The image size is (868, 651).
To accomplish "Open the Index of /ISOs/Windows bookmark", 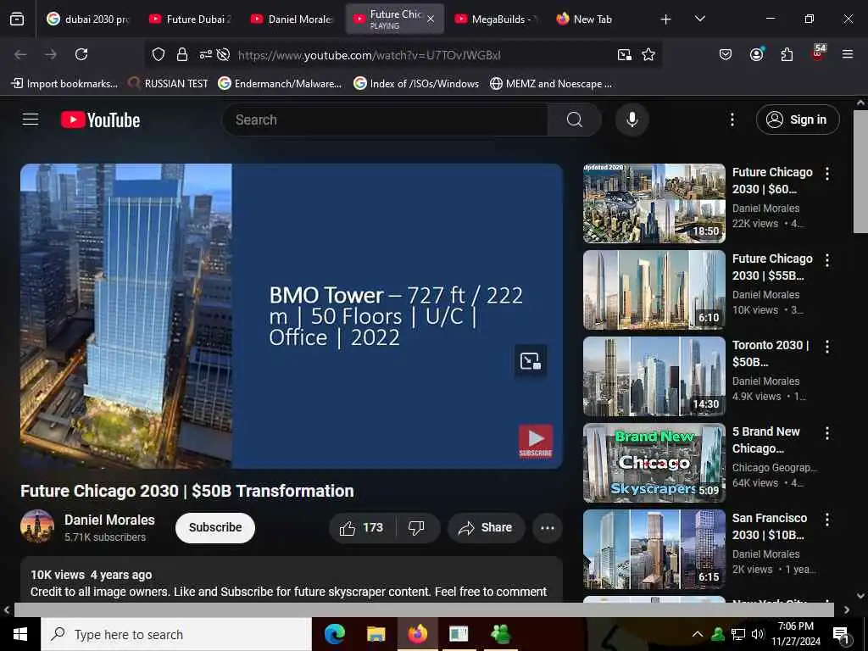I will [416, 84].
